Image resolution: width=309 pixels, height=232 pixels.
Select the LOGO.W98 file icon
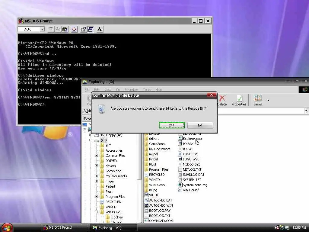click(180, 159)
